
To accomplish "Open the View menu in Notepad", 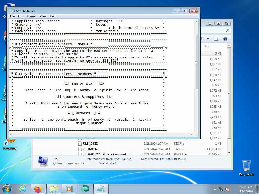I will coord(43,16).
